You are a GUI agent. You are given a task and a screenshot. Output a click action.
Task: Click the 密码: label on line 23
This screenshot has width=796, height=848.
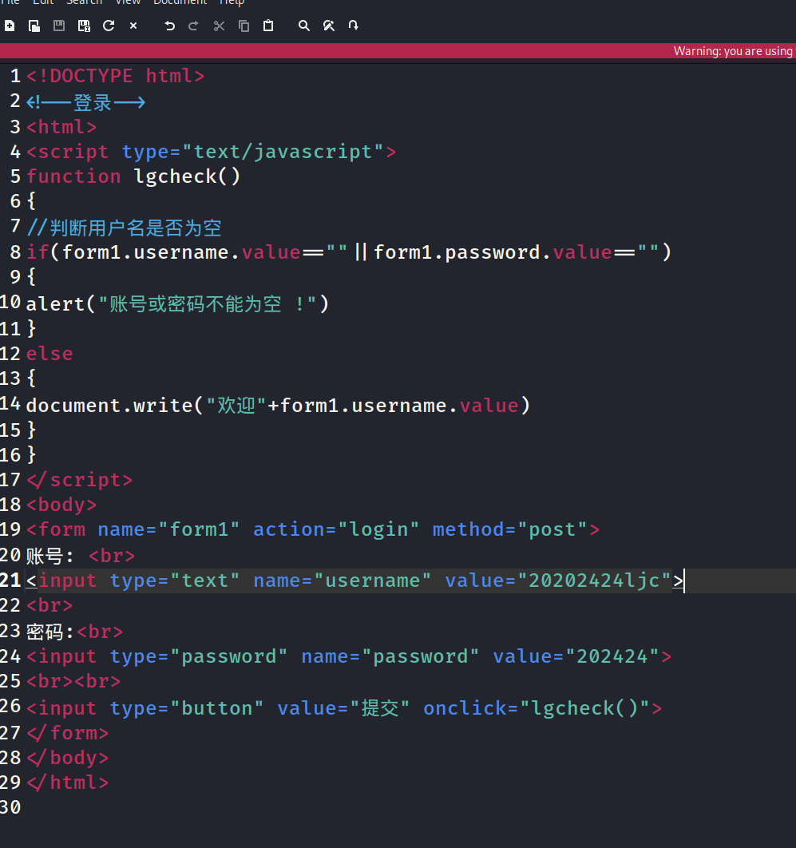(x=50, y=631)
